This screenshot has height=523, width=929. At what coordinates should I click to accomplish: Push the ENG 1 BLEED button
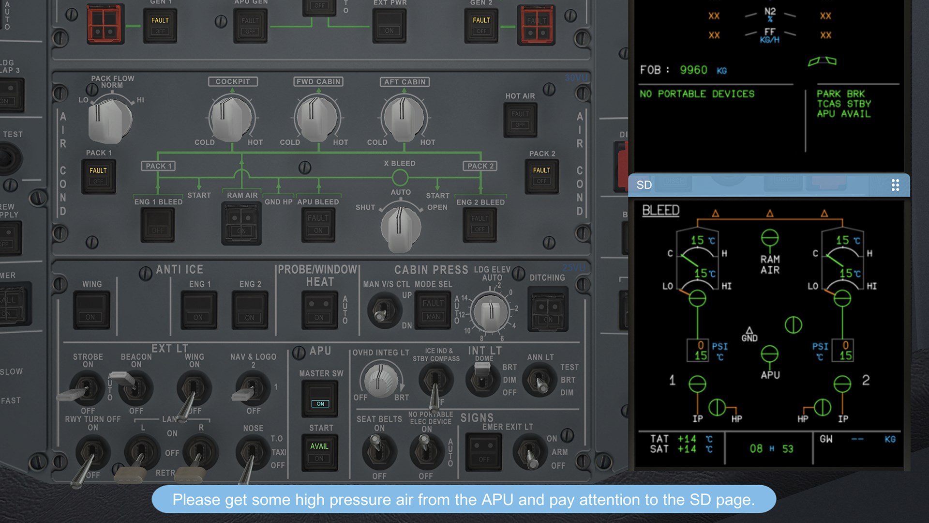pyautogui.click(x=158, y=225)
